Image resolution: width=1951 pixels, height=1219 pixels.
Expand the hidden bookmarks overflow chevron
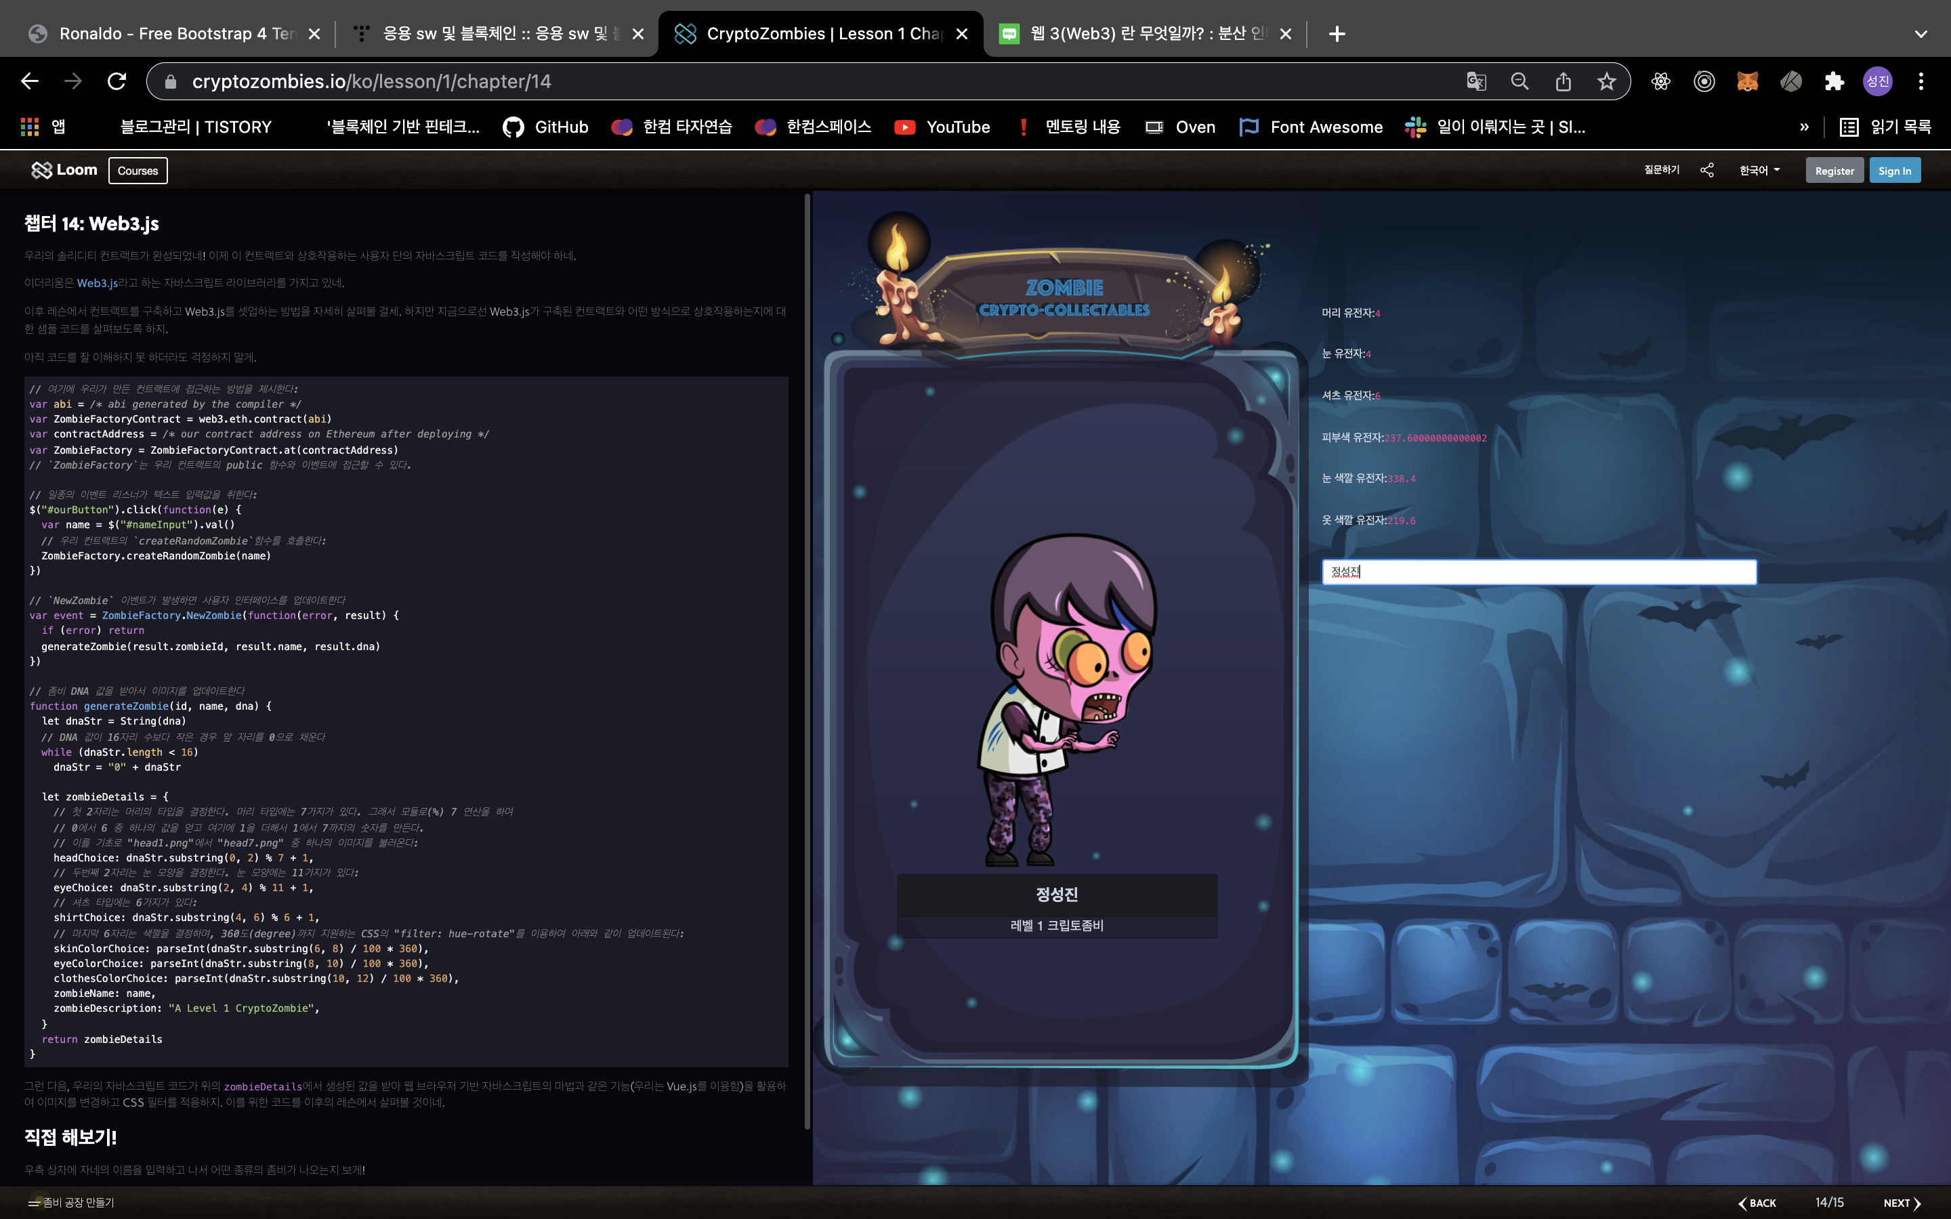(1803, 127)
